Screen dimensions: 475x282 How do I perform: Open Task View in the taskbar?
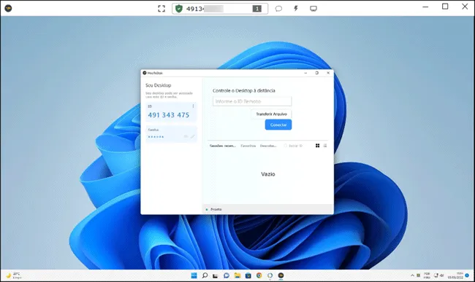[216, 275]
